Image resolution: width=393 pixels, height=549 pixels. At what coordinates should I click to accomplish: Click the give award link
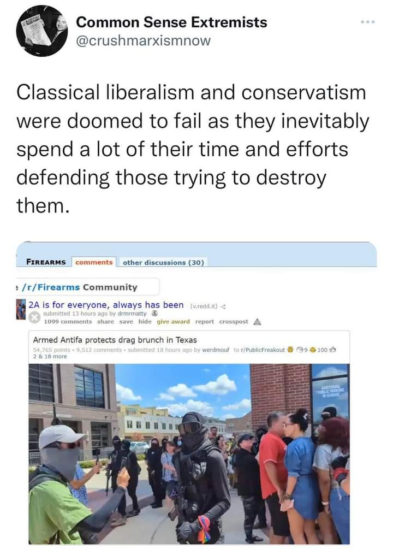click(x=173, y=321)
